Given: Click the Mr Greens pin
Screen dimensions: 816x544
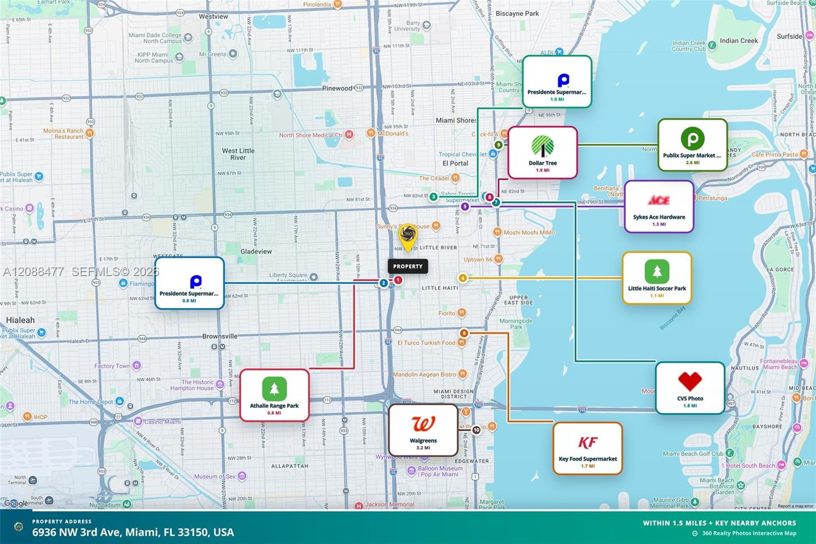Looking at the screenshot, I should 233,54.
